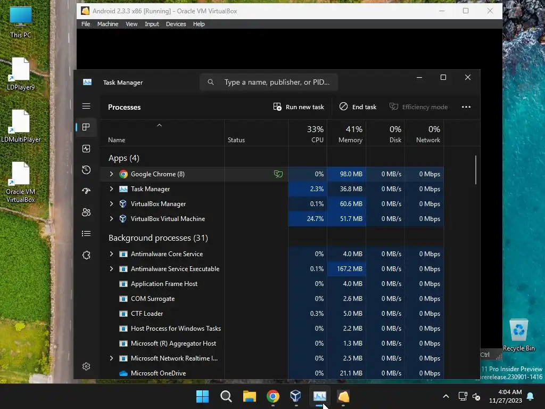Viewport: 545px width, 409px height.
Task: Select the Processes sidebar icon
Action: (x=86, y=127)
